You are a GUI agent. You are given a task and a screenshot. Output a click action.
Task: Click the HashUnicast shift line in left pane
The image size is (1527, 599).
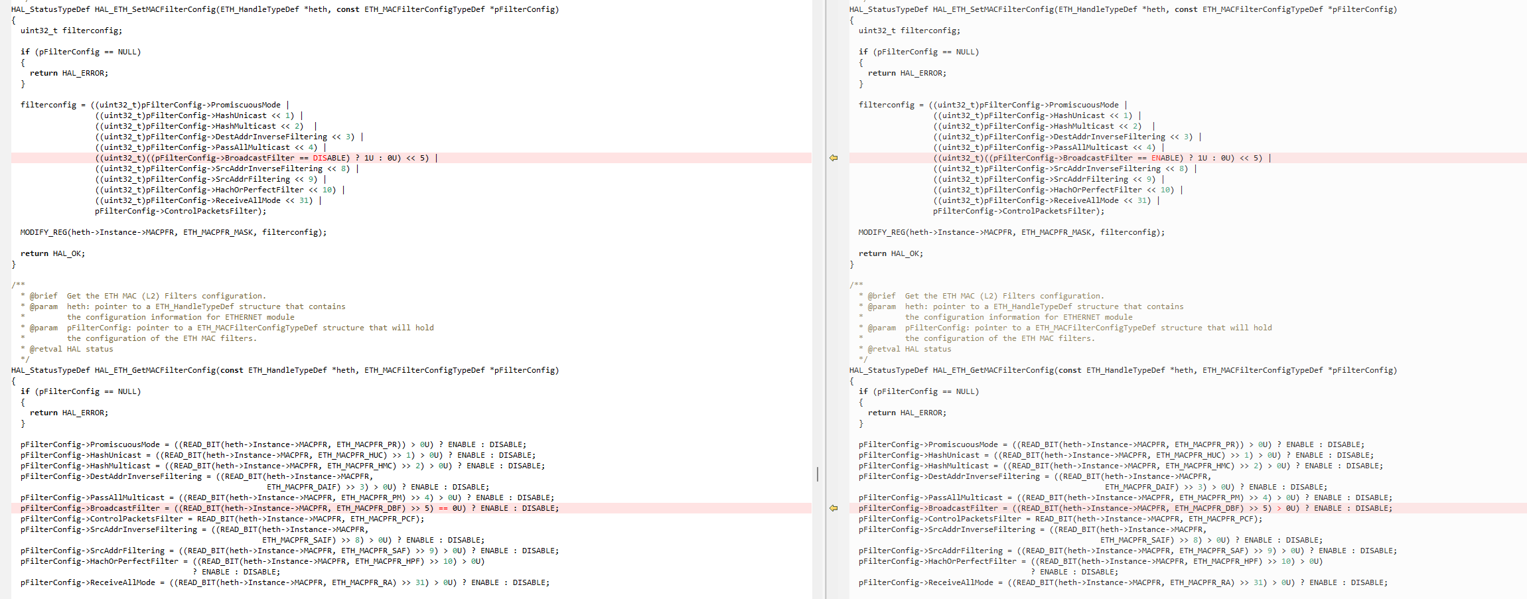pos(198,115)
